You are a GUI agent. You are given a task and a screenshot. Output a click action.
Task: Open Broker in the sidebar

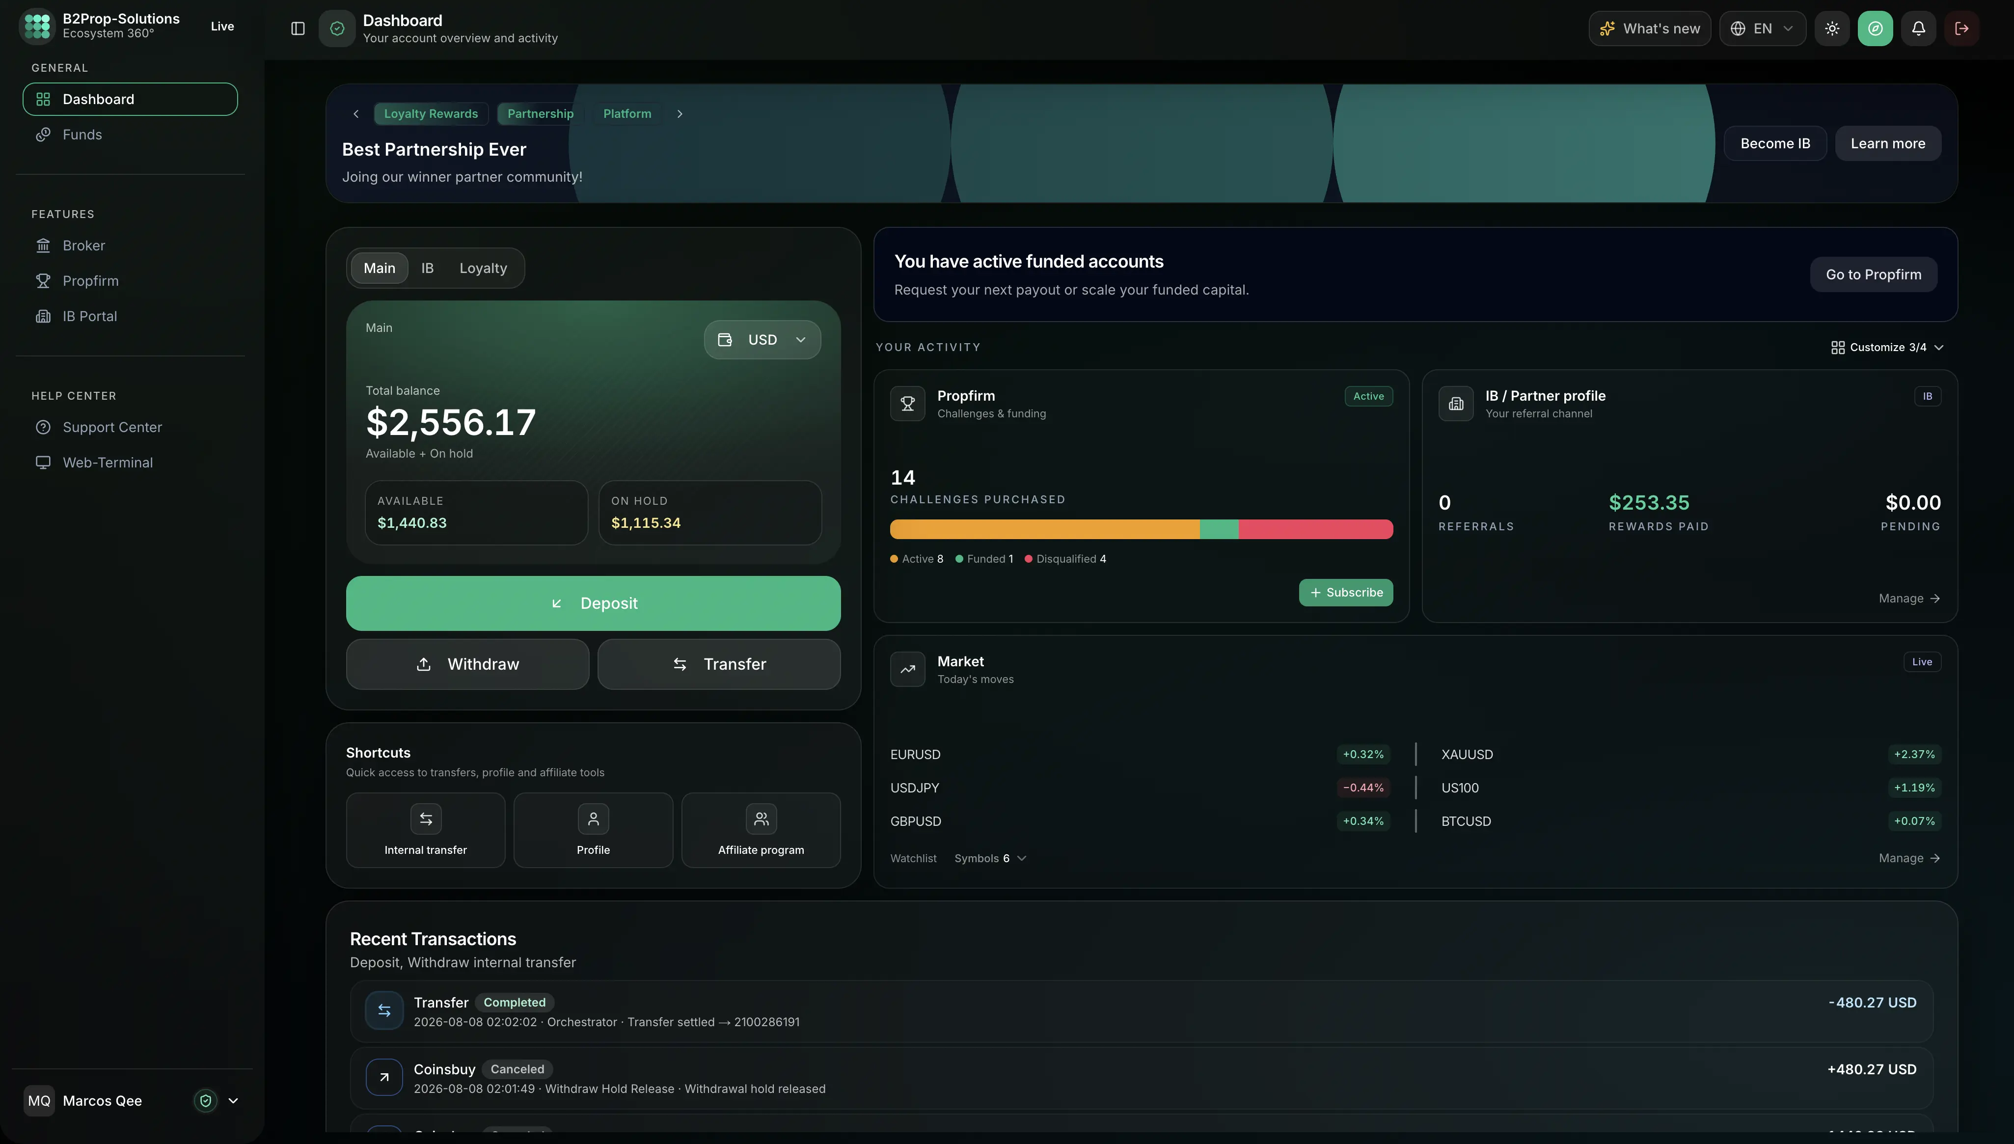point(131,245)
